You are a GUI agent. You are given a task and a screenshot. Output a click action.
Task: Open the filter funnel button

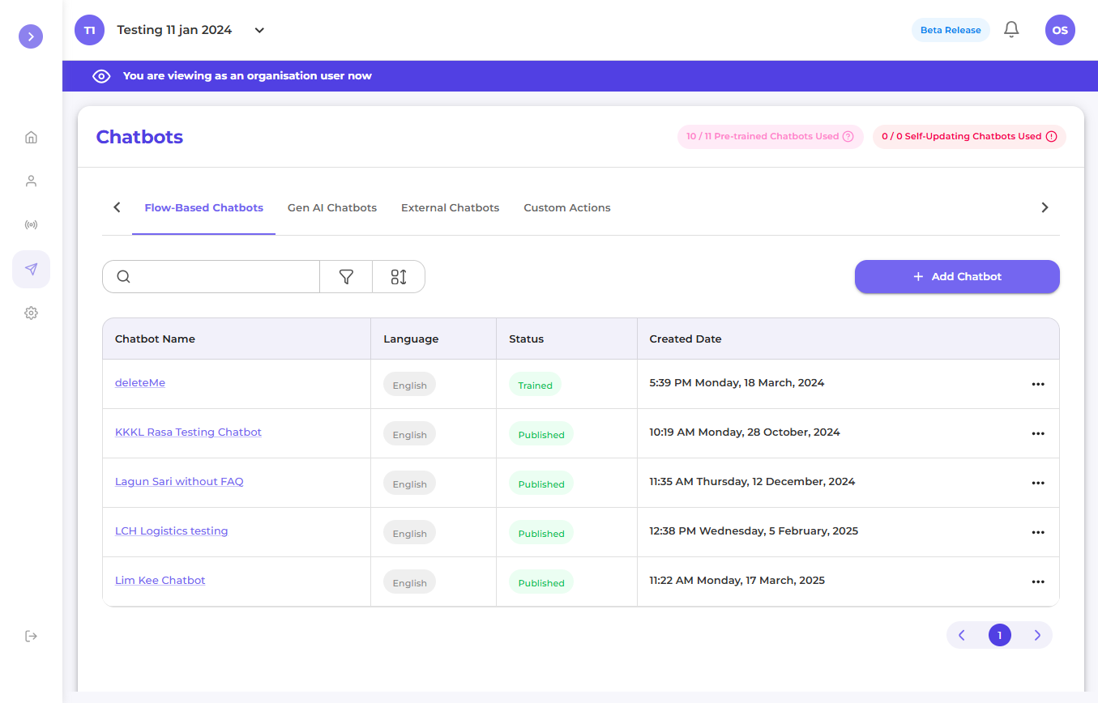tap(346, 276)
